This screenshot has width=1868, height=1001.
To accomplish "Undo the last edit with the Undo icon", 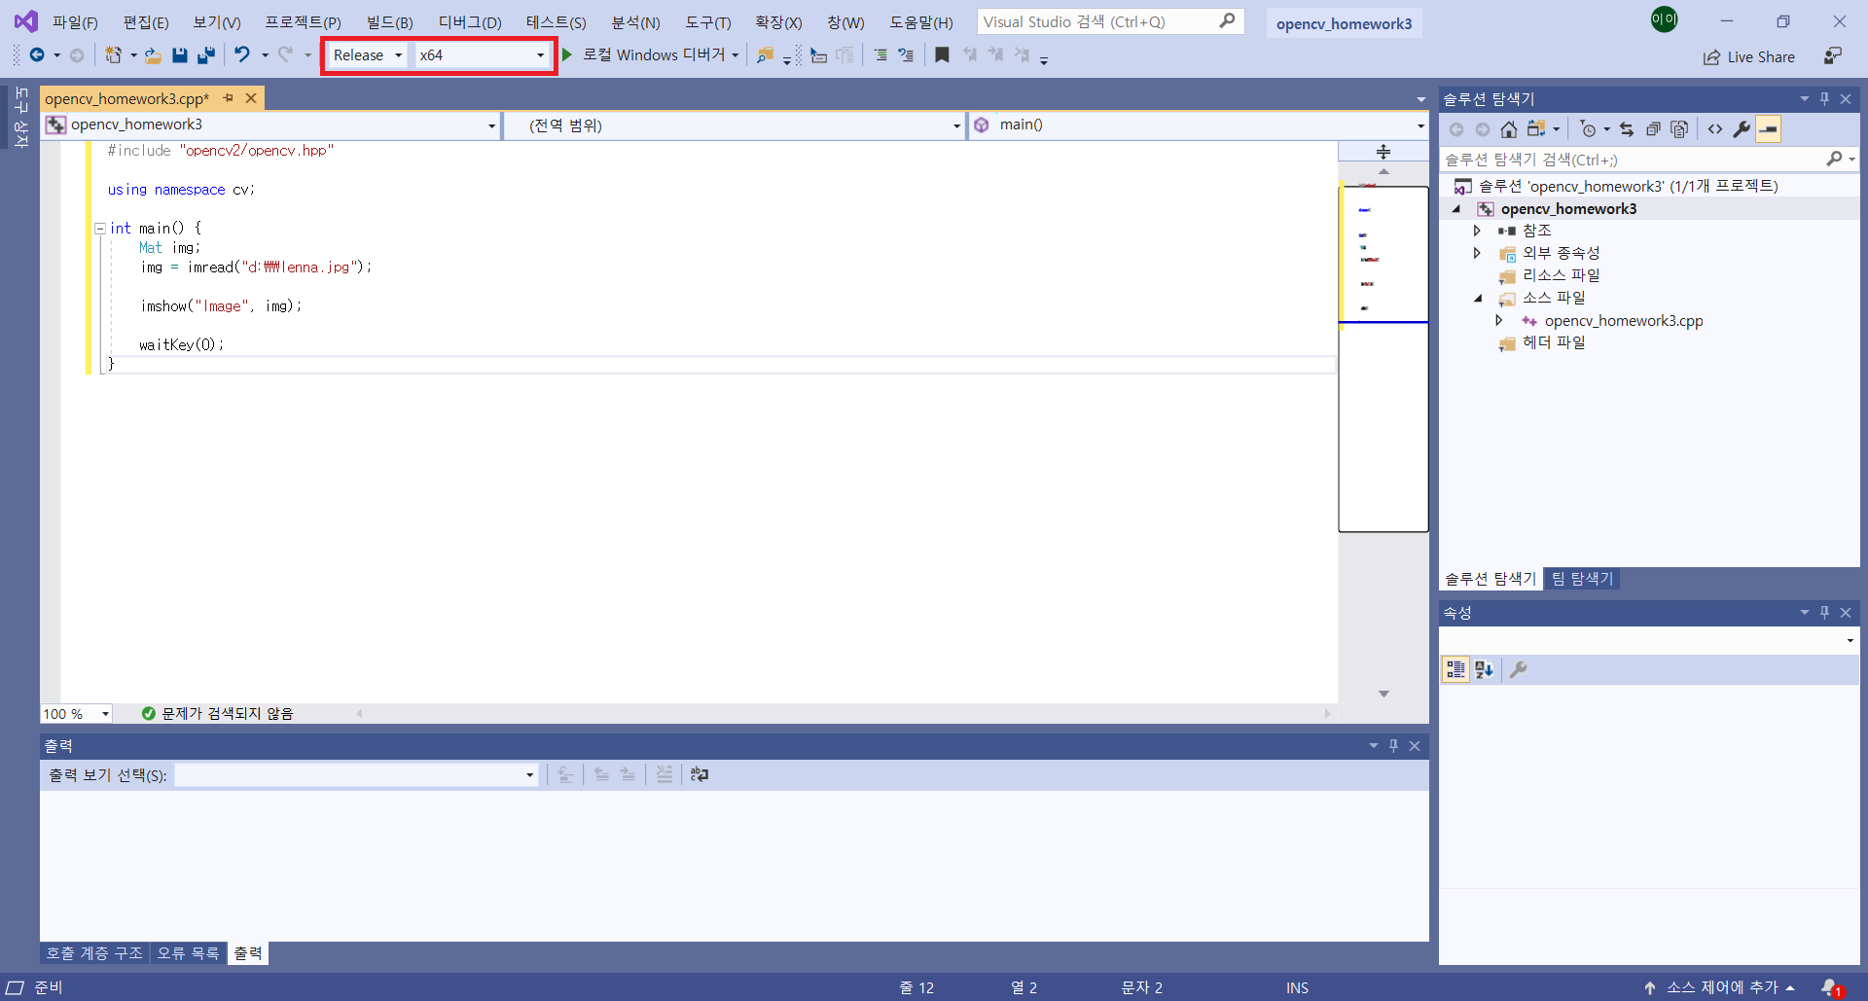I will coord(242,55).
